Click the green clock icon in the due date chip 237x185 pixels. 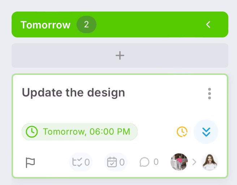point(32,132)
